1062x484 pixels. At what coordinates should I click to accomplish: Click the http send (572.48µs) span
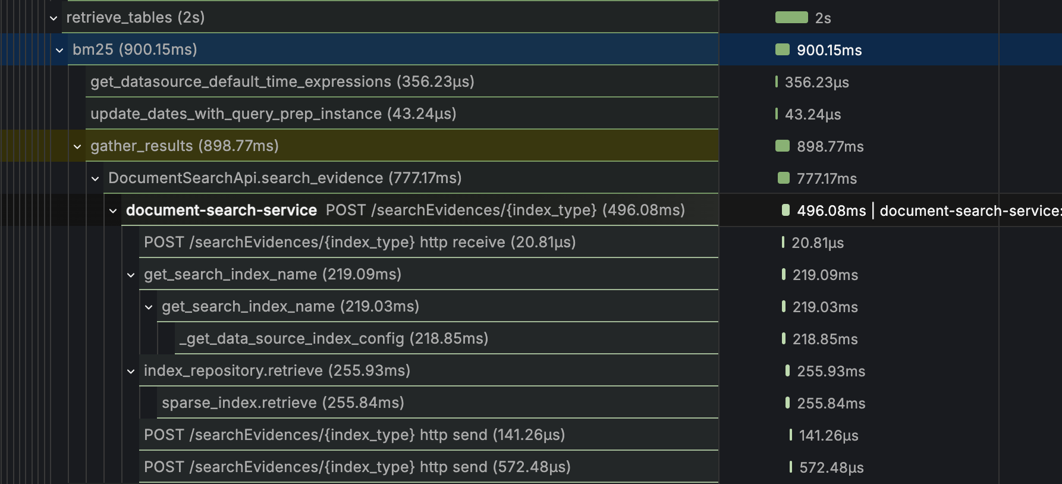pyautogui.click(x=357, y=467)
